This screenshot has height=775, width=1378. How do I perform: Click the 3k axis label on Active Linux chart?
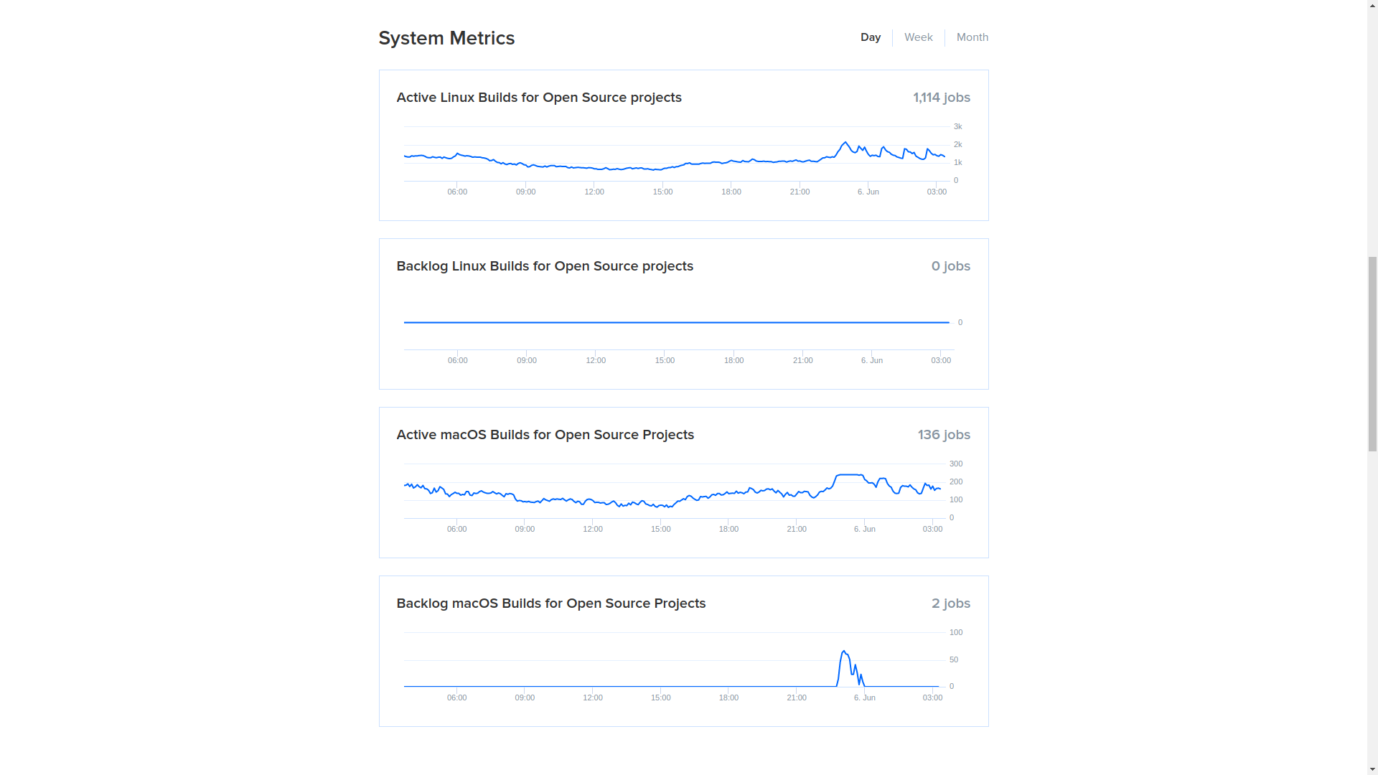[957, 126]
